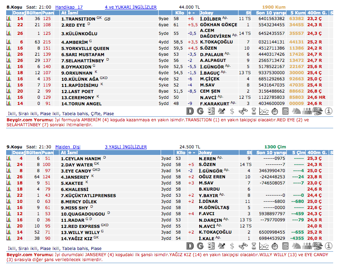This screenshot has width=343, height=266.
Task: Click bar chart icon next to 4.JANSEREY
Action: click(x=9, y=177)
